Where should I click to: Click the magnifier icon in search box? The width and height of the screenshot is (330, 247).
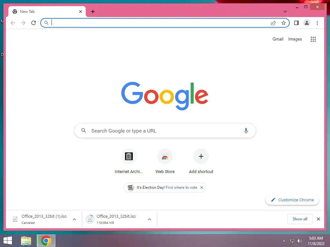(x=83, y=131)
